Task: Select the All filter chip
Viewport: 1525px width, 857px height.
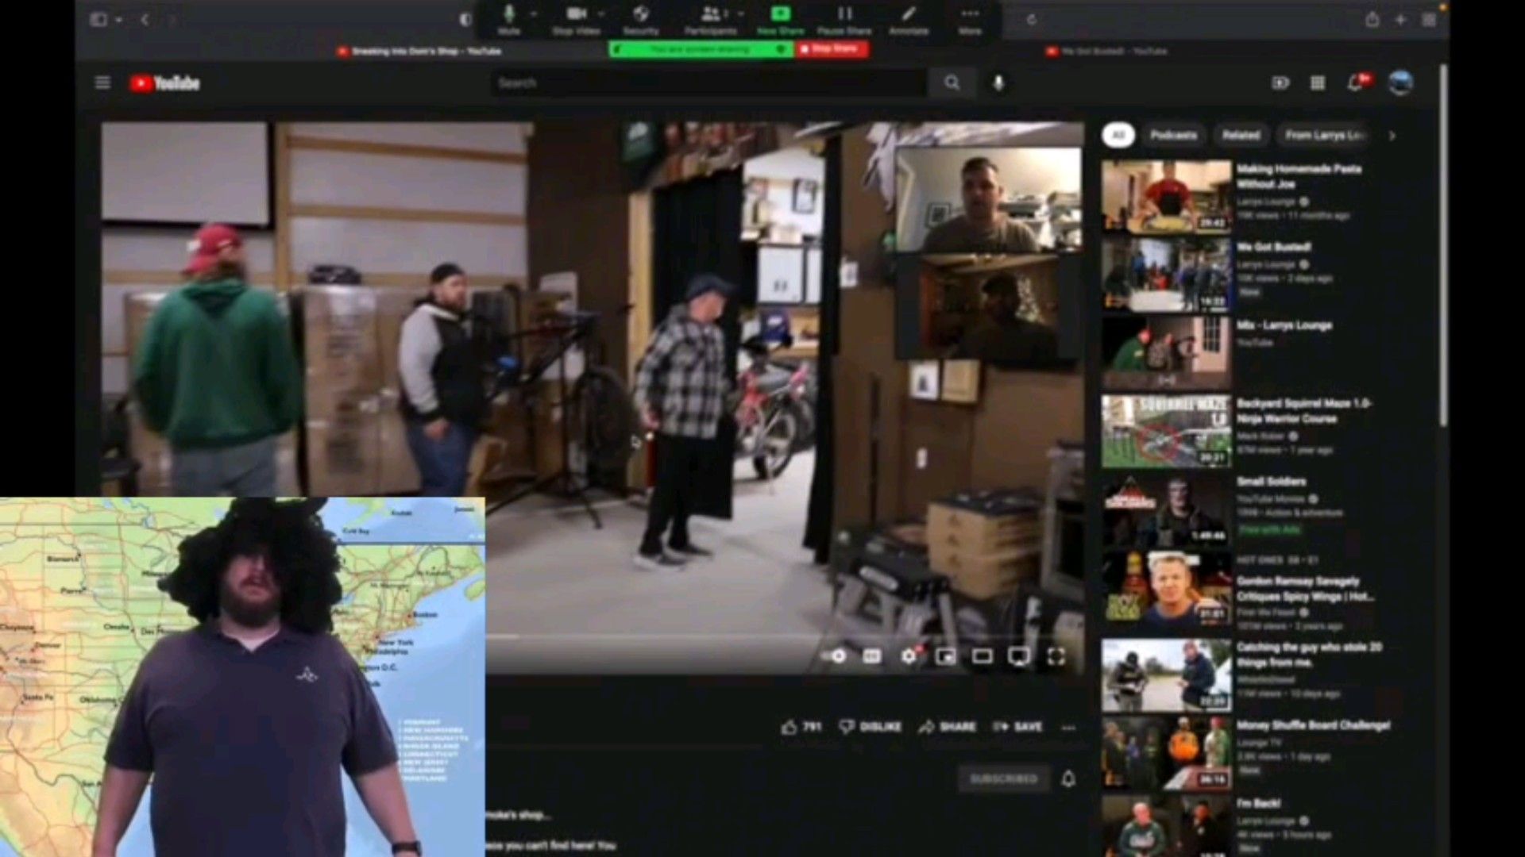Action: (1118, 135)
